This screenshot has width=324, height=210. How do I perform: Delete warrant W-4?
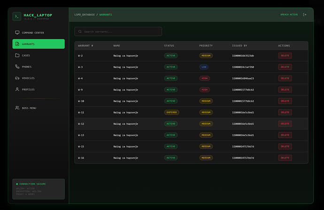[285, 78]
